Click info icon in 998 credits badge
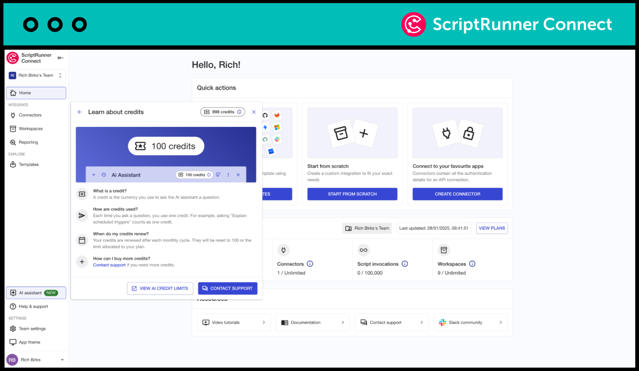 239,112
